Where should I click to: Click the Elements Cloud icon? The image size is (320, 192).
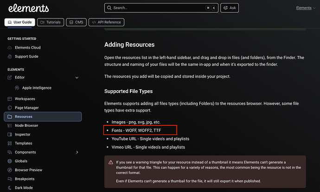pyautogui.click(x=10, y=48)
